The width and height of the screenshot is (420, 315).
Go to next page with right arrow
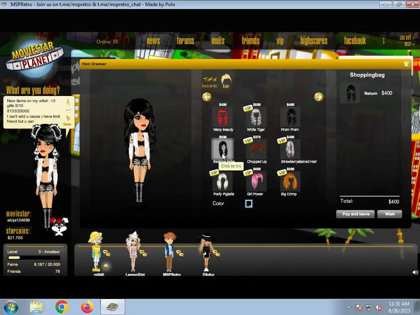click(318, 97)
